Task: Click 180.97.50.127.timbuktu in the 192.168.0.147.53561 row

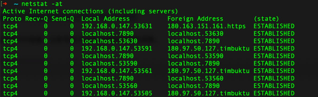Action: [208, 71]
